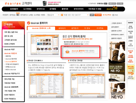Select 기기로 MP3전송하기 sidebar sub-item

[x=12, y=64]
